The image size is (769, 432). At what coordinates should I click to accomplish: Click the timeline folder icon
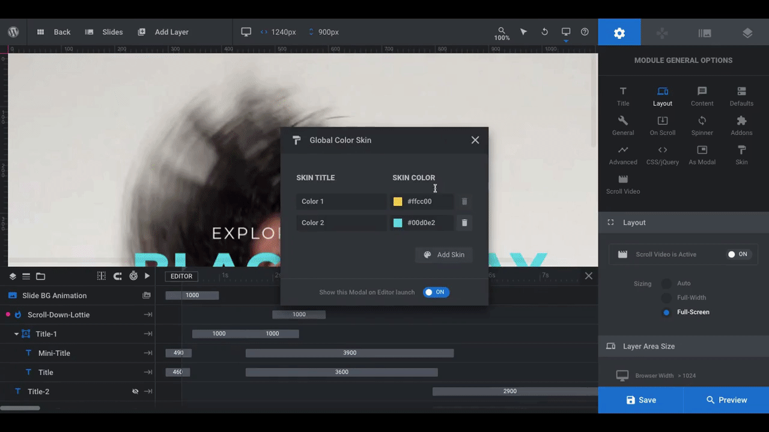coord(40,276)
